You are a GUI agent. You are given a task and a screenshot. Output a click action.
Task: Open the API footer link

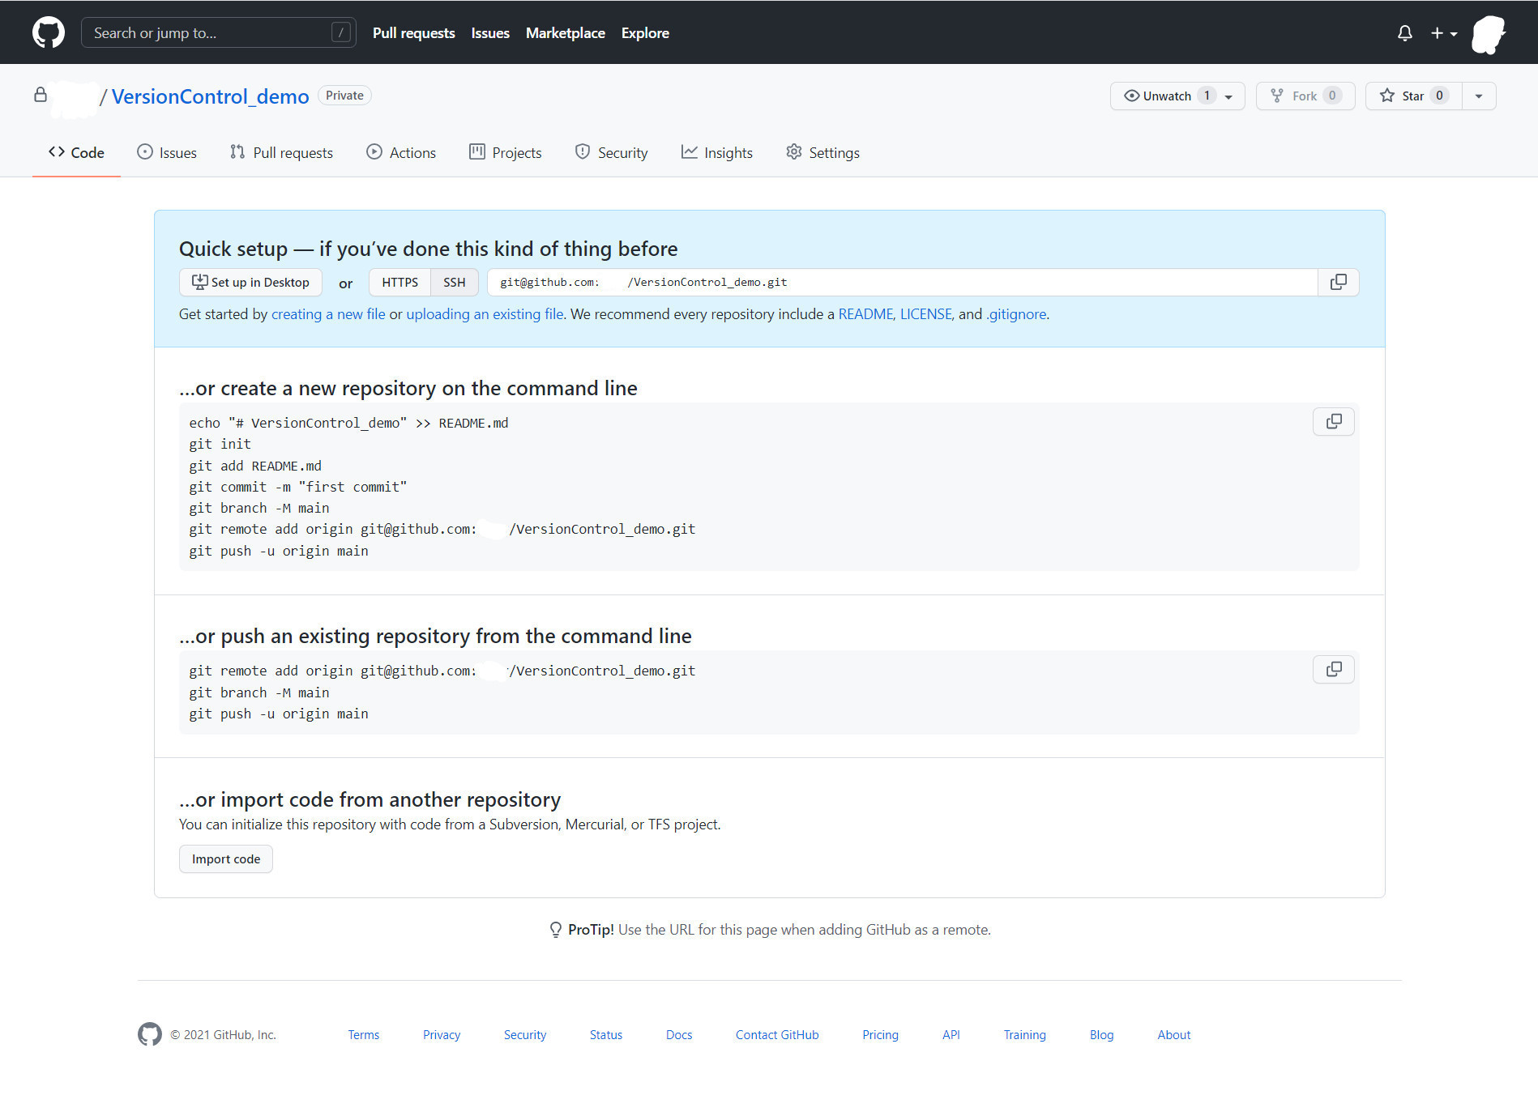951,1035
